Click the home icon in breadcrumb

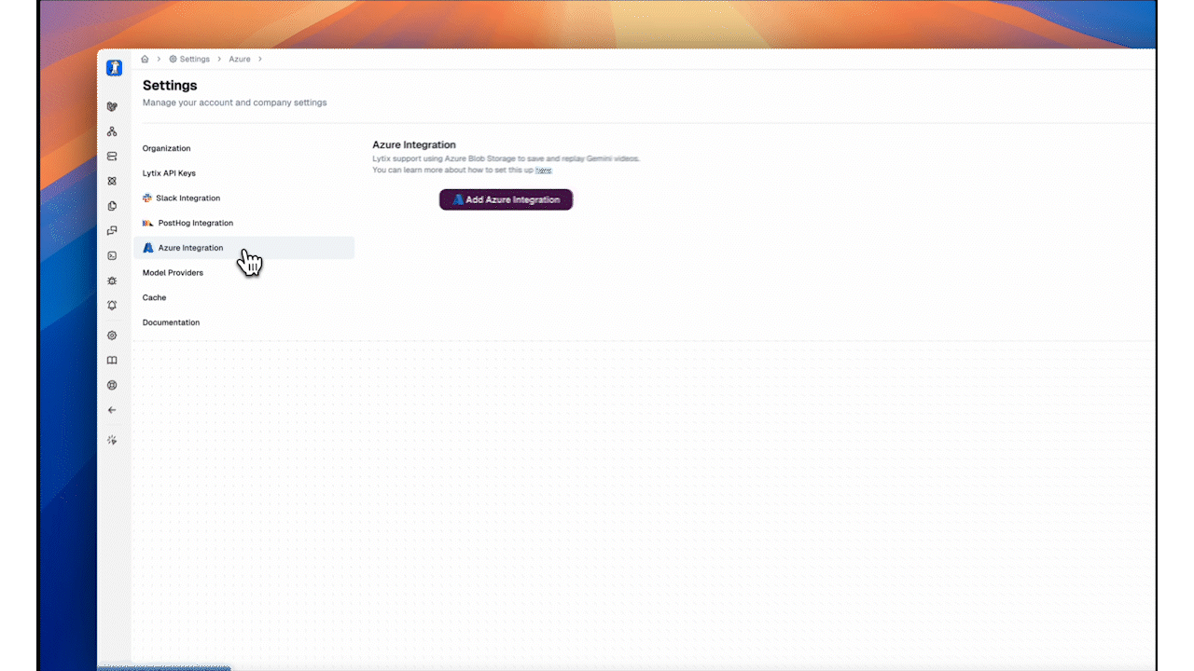click(x=145, y=59)
